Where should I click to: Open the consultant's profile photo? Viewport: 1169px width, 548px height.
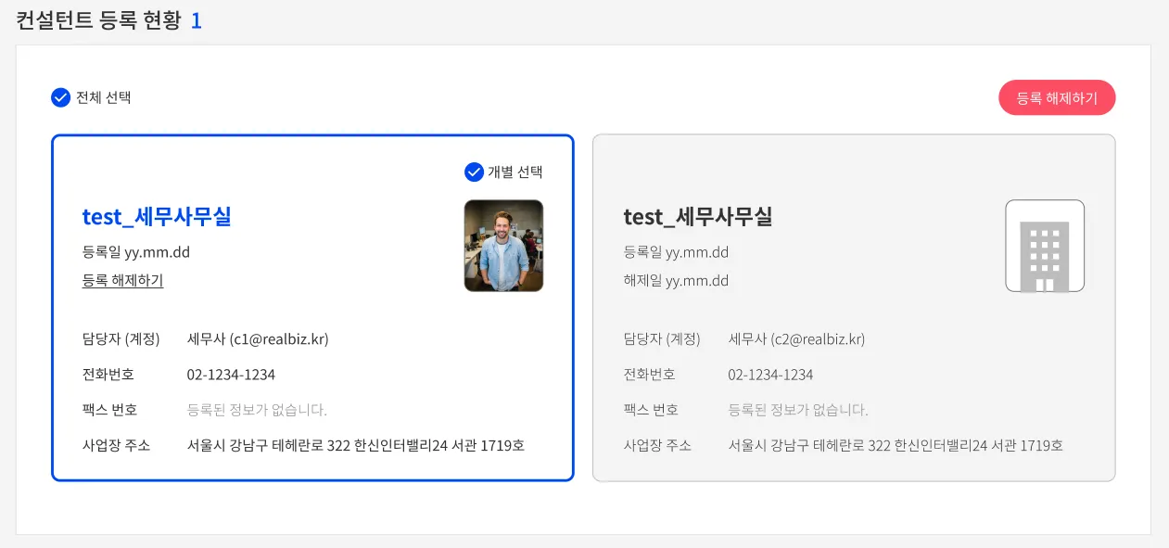[503, 246]
